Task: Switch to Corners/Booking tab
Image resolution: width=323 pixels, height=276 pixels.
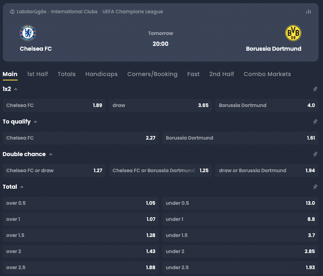Action: [152, 74]
